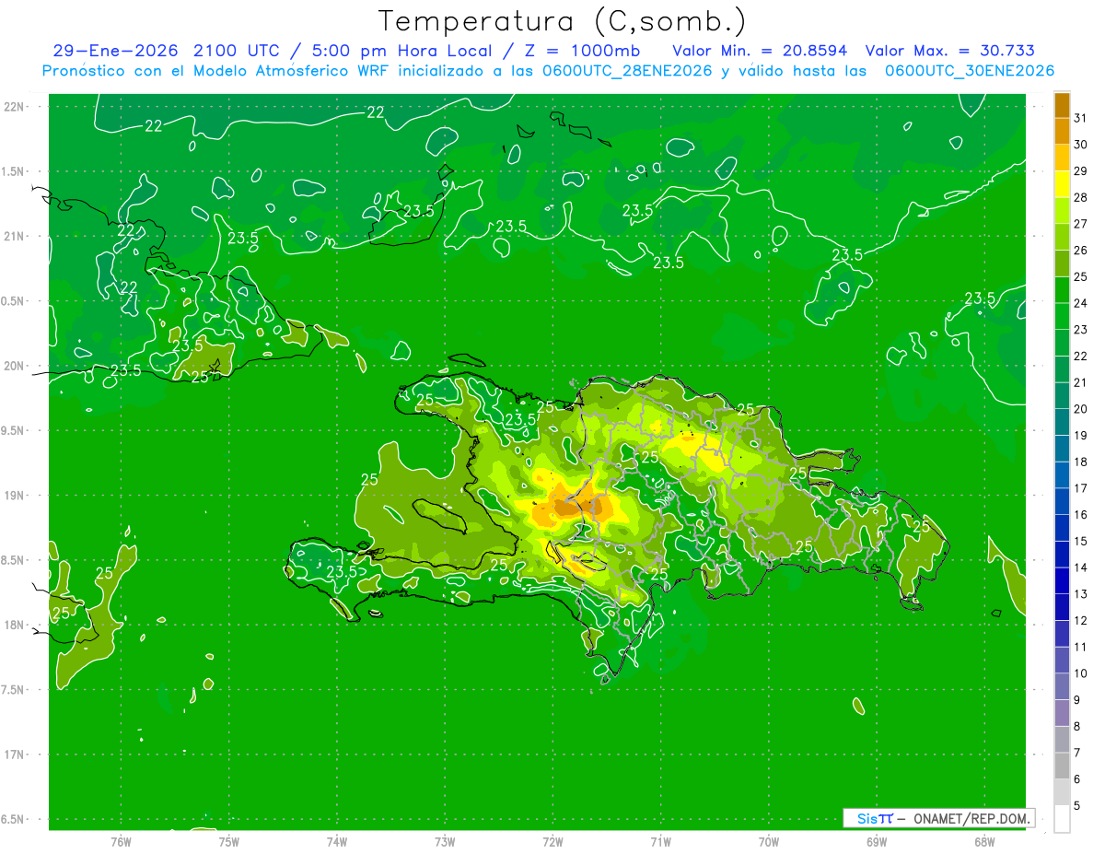Click the longitude axis label "70W"
This screenshot has width=1105, height=854.
pyautogui.click(x=769, y=841)
